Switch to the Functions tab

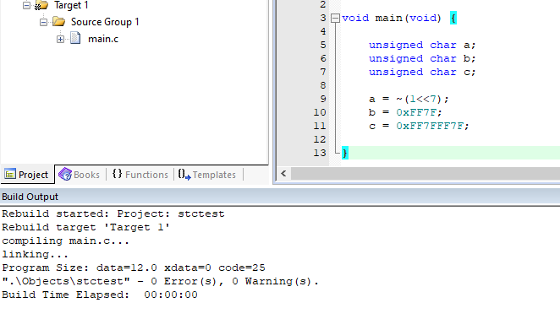[140, 175]
